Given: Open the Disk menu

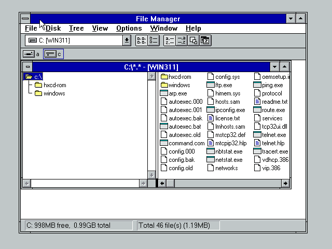Looking at the screenshot, I should click(53, 28).
